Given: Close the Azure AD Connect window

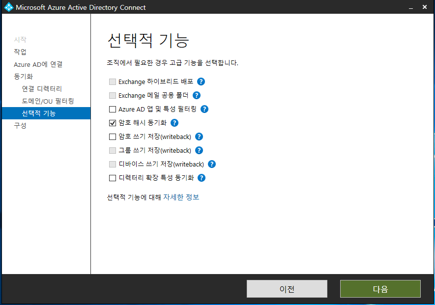Looking at the screenshot, I should 425,7.
